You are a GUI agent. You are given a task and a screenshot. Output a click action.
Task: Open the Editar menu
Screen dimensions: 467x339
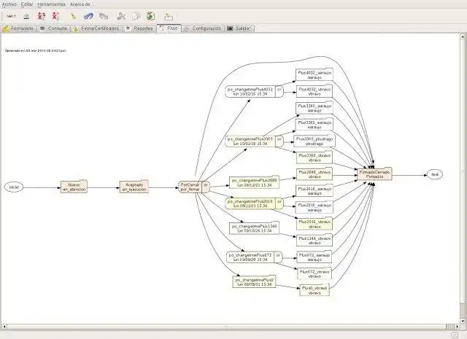27,4
